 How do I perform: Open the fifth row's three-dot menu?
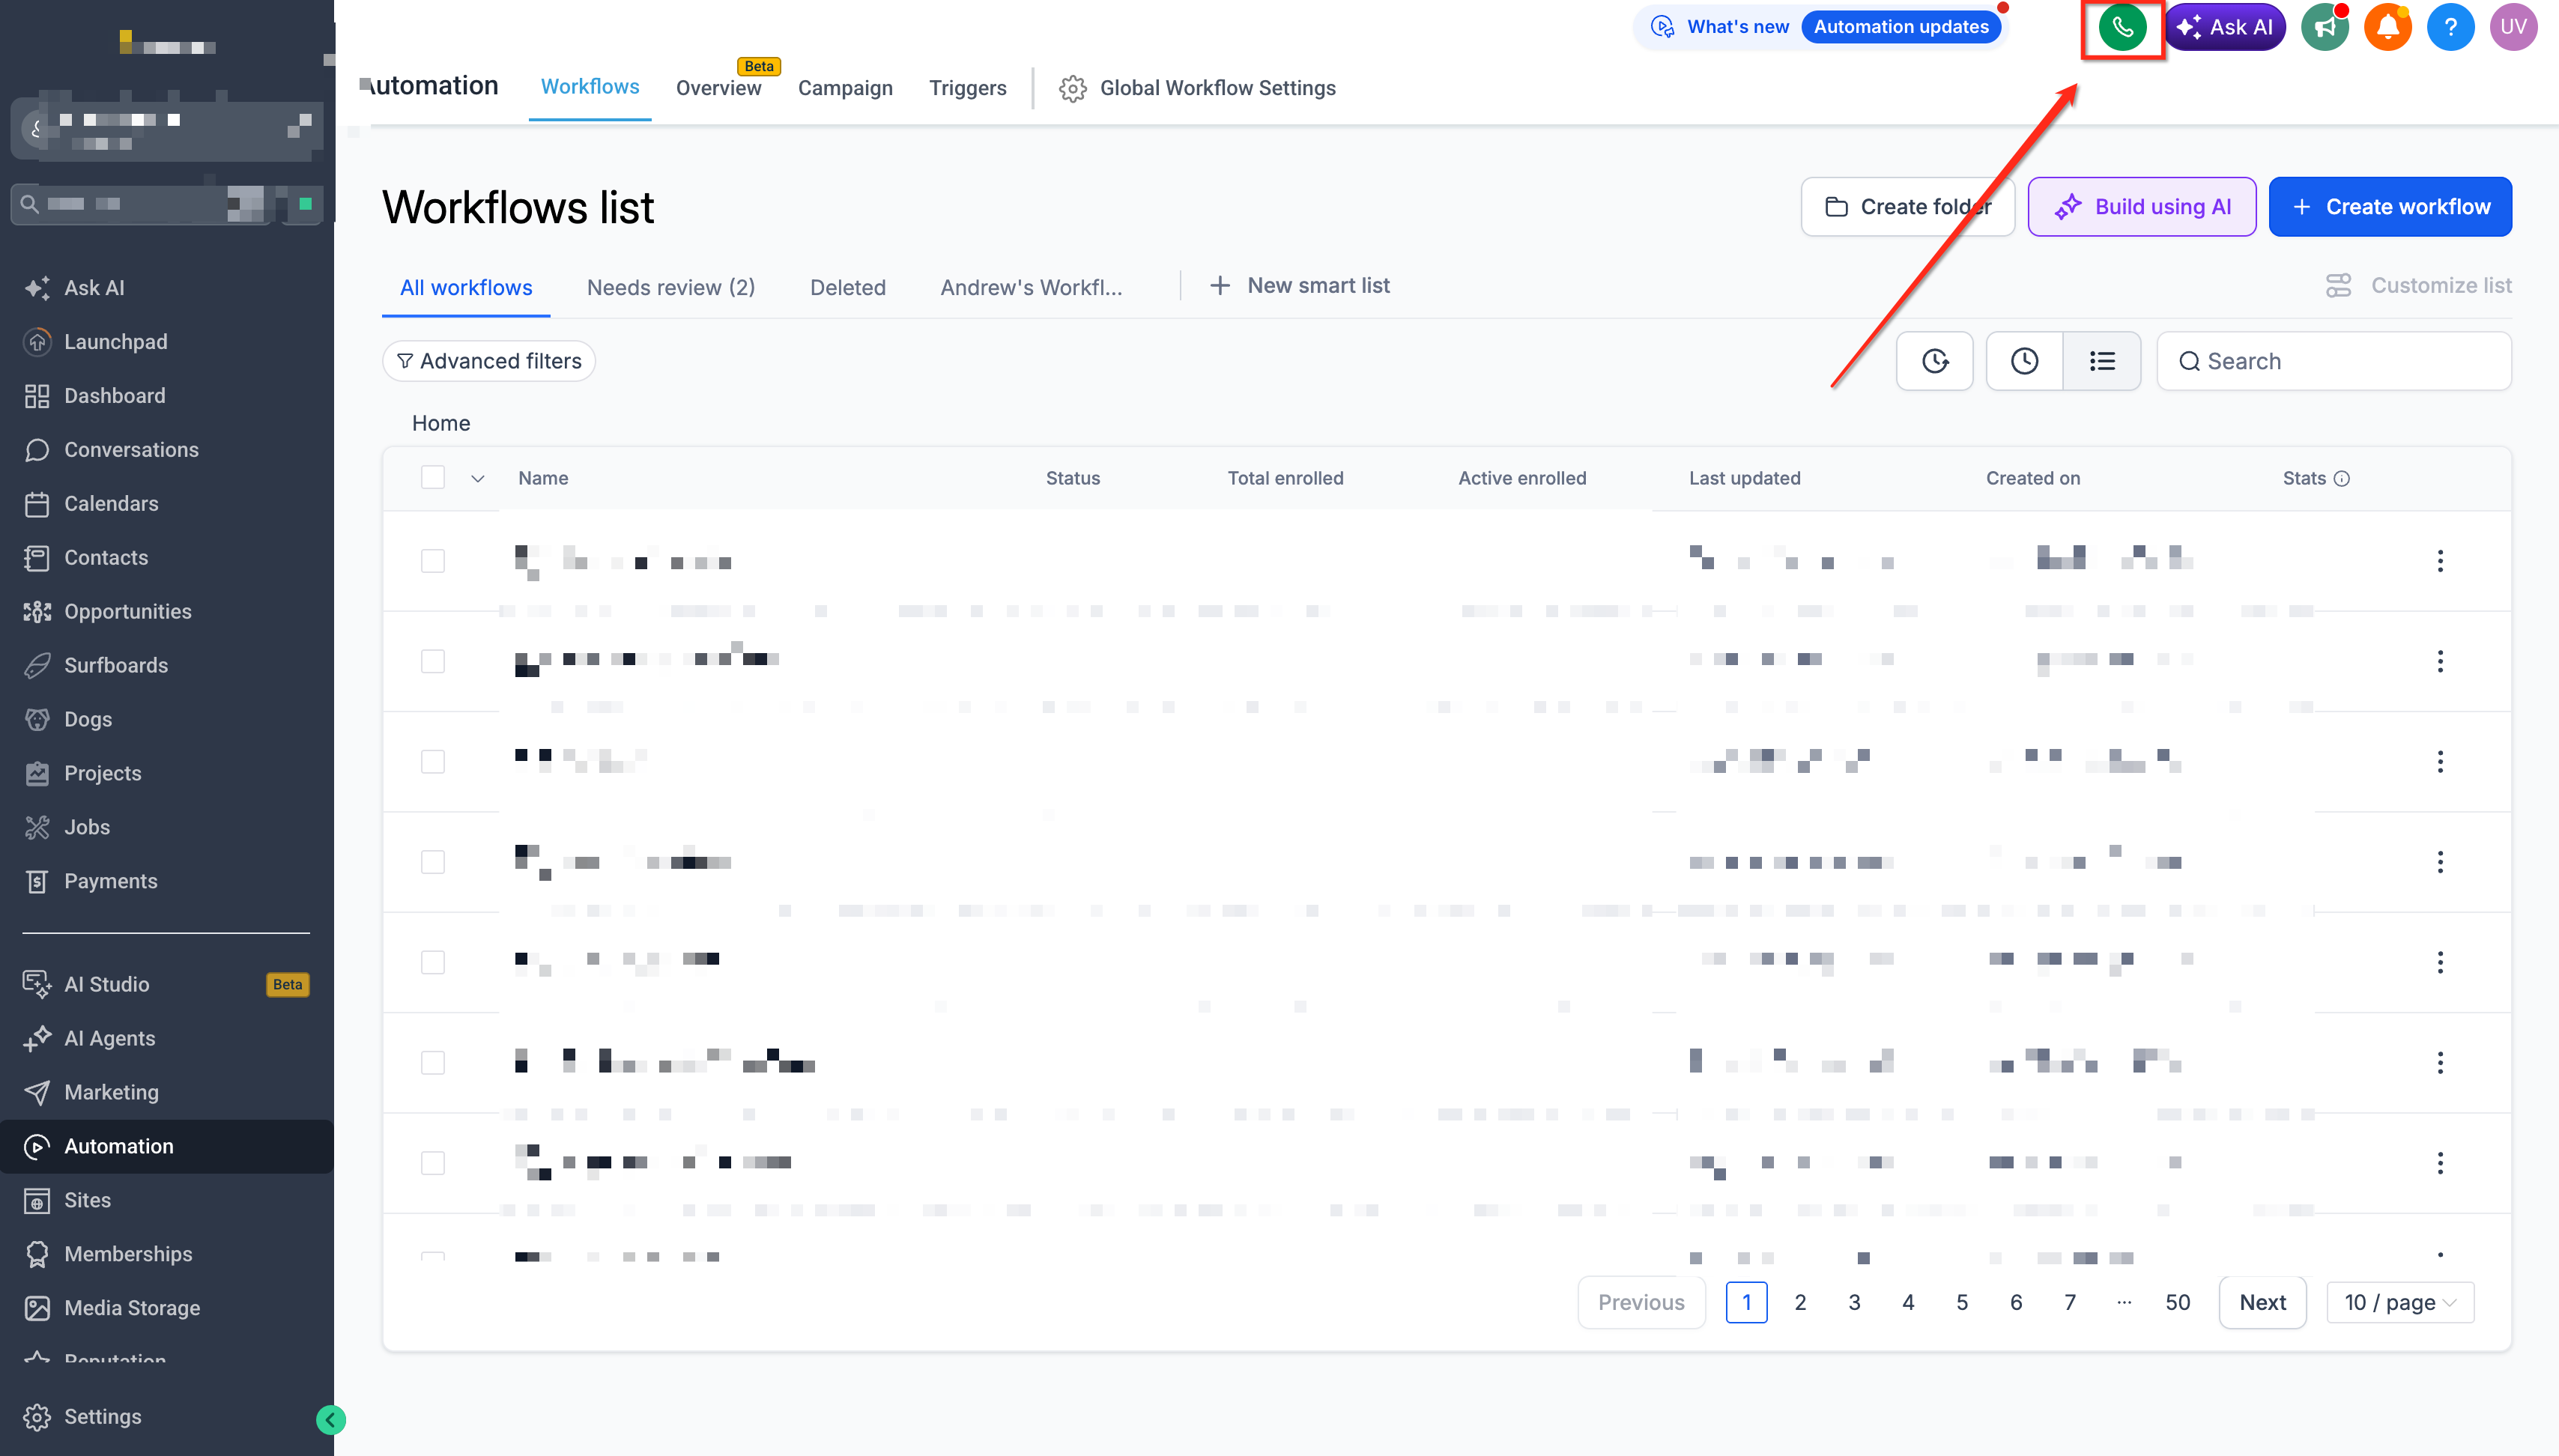tap(2440, 962)
